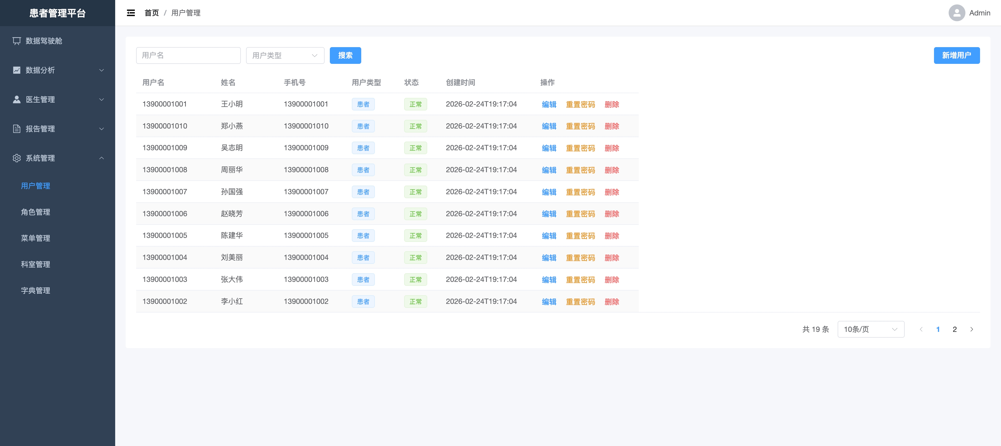
Task: Select 字典管理 in sidebar
Action: tap(35, 291)
